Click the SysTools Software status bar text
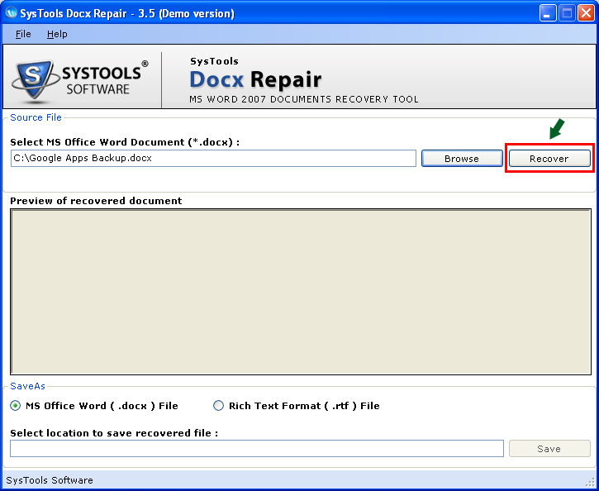 [x=50, y=480]
